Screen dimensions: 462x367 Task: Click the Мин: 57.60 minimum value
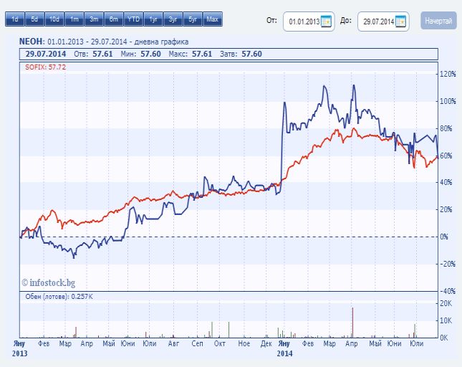[x=141, y=54]
